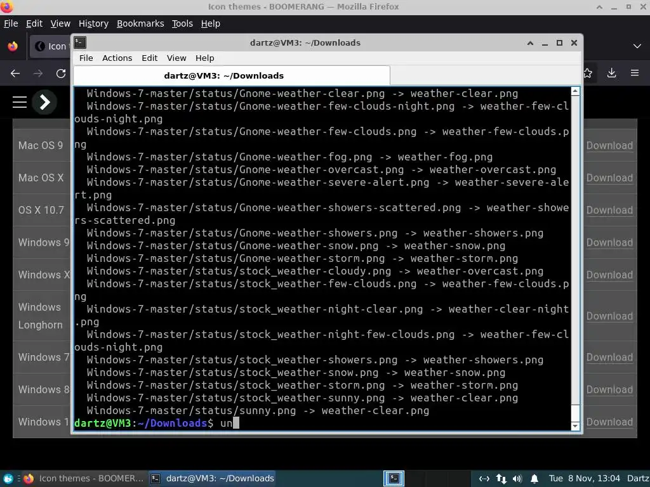Click the clock showing Tue 8 Nov, 13:04
Viewport: 650px width, 487px height.
[x=585, y=478]
